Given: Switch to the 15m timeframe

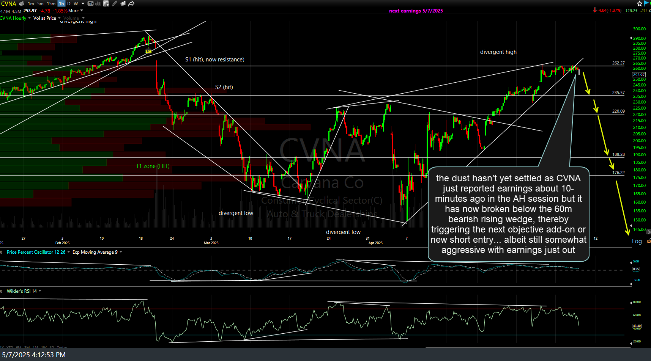Looking at the screenshot, I should 51,3.
